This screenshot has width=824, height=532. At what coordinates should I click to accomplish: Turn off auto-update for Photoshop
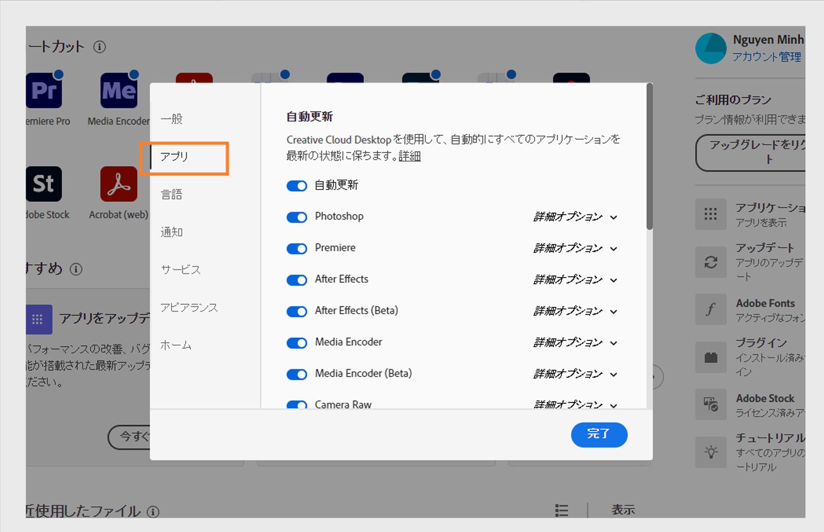coord(296,217)
